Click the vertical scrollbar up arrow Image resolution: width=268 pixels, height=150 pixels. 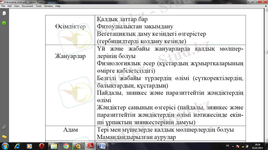tap(266, 10)
